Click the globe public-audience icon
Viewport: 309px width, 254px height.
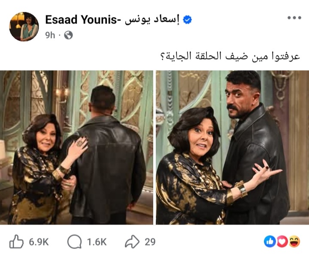(x=68, y=35)
